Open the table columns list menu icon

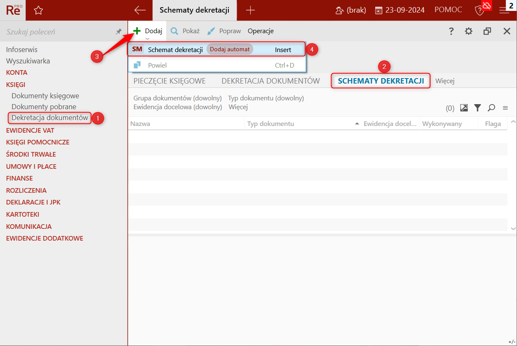(505, 108)
